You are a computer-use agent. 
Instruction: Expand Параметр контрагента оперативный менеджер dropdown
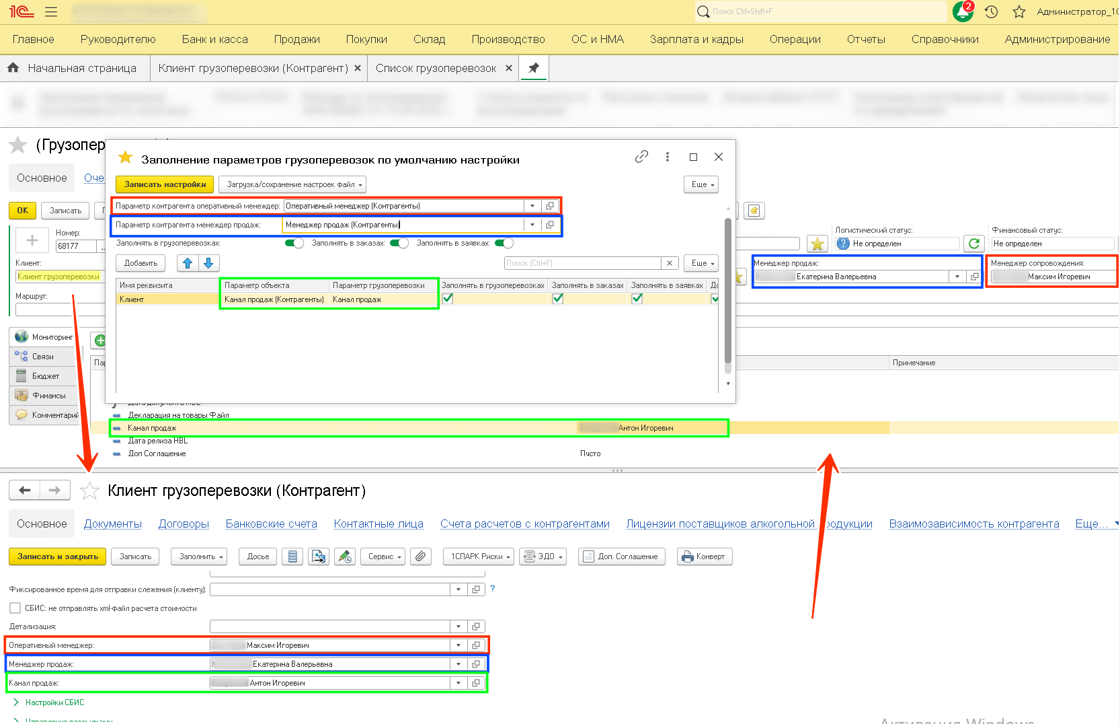532,206
